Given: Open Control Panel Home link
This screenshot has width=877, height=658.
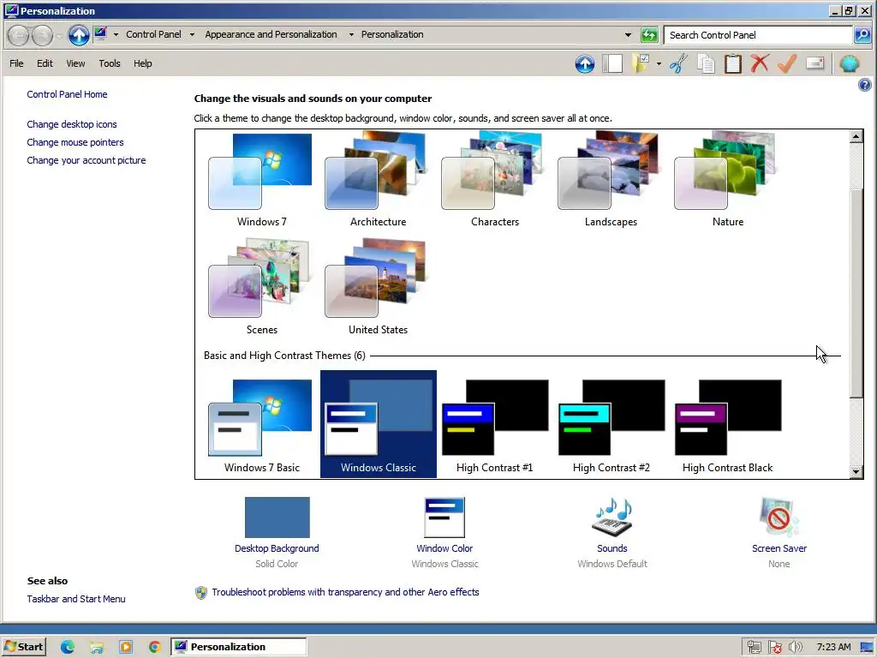Looking at the screenshot, I should 67,94.
